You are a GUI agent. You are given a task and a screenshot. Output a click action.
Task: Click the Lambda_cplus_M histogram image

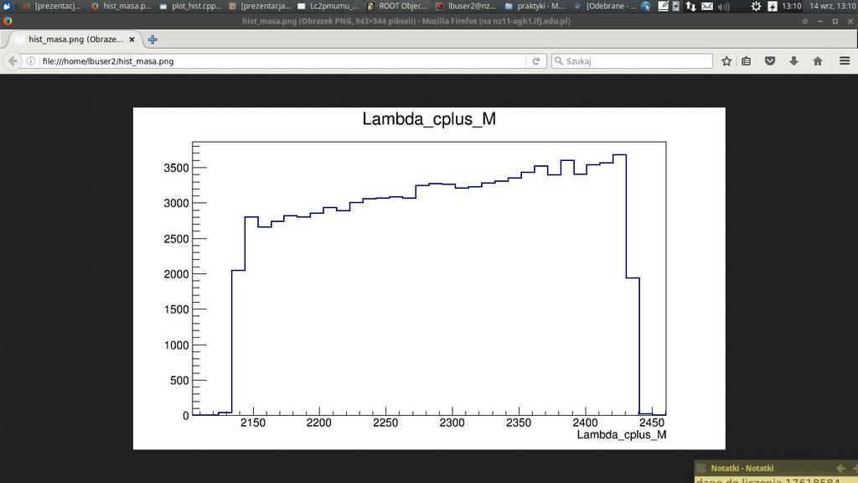429,278
